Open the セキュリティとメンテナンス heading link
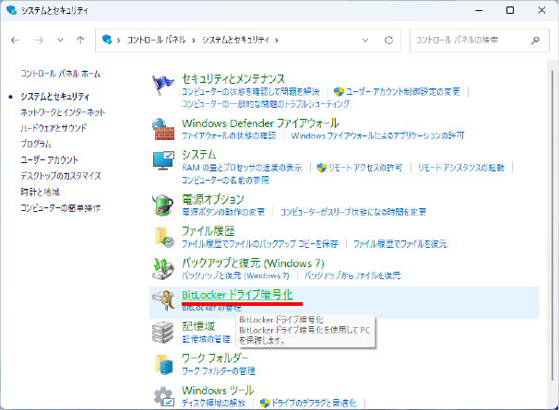The image size is (559, 410). pos(233,78)
